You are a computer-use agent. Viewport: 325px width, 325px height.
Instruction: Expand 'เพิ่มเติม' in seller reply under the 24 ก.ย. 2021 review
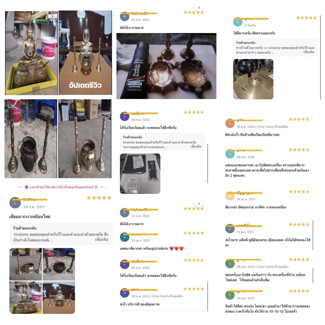[102, 240]
